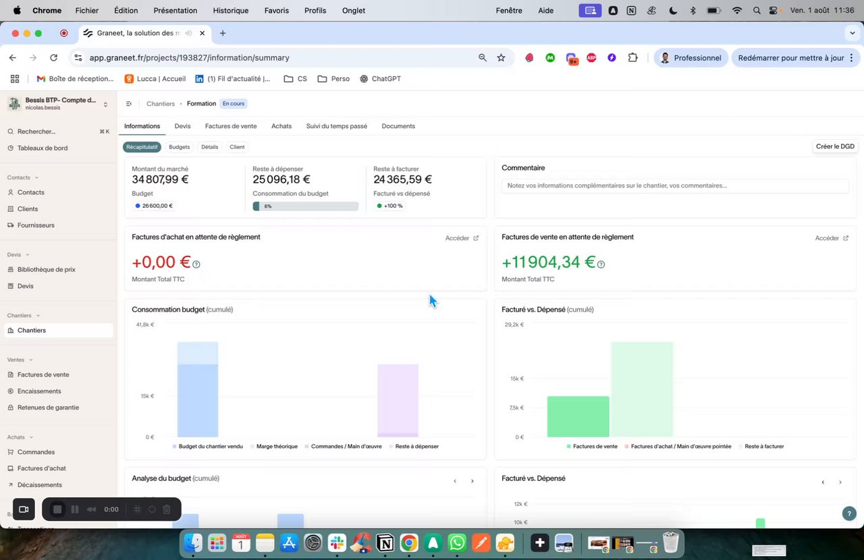Open Slack from the Dock

[337, 542]
